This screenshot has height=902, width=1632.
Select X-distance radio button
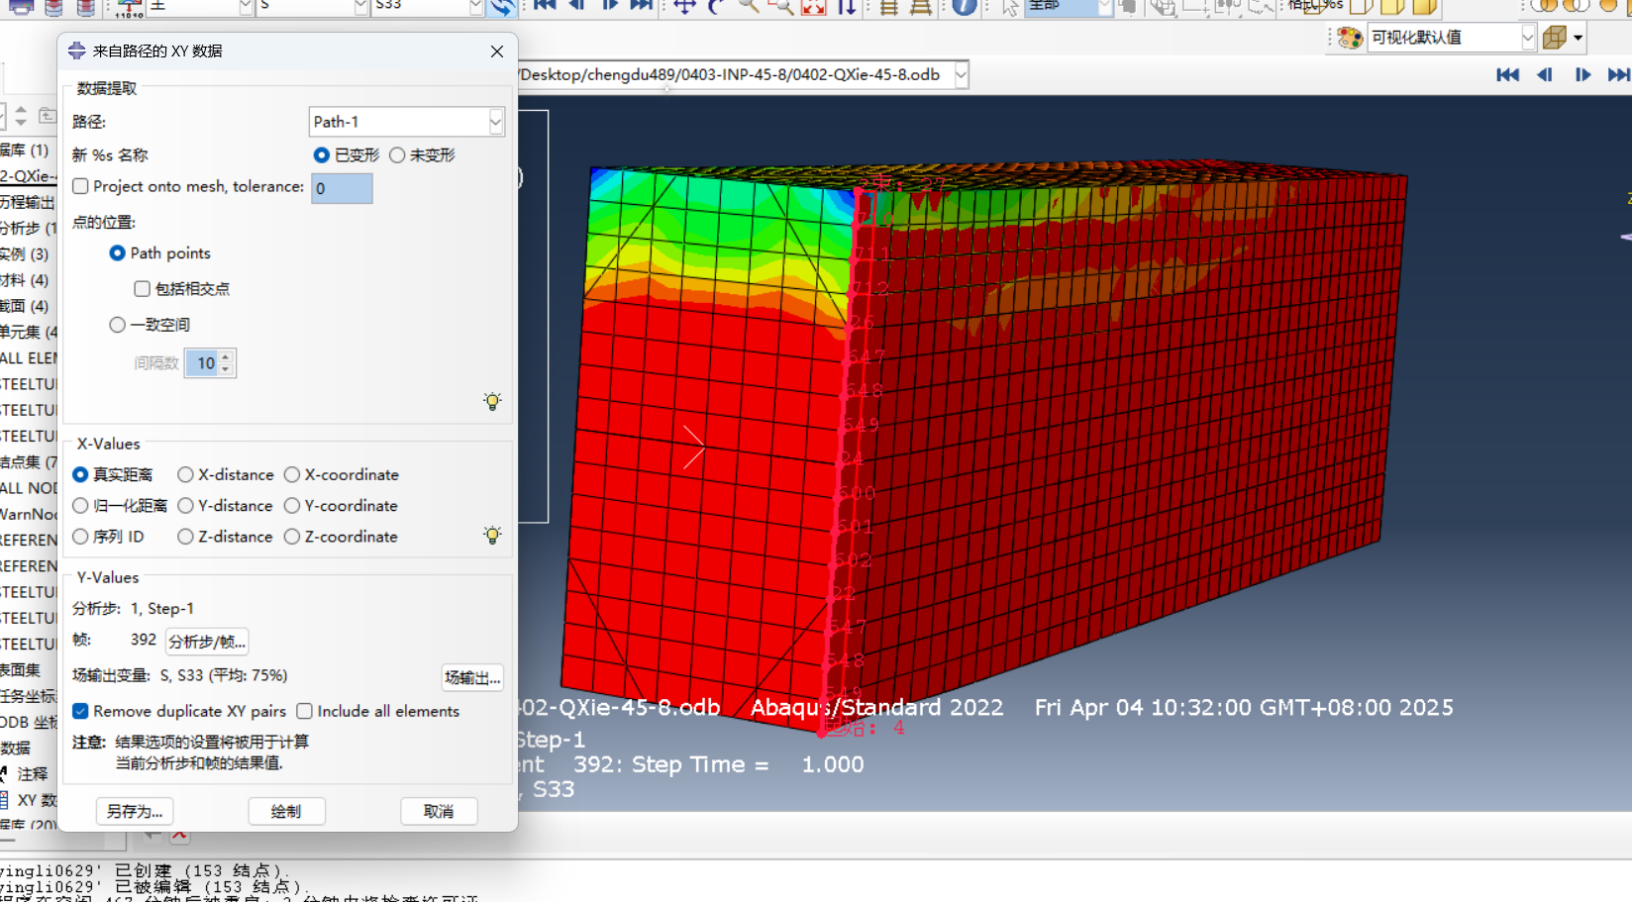(x=185, y=475)
